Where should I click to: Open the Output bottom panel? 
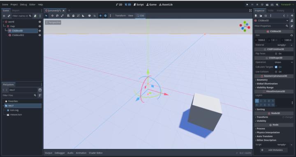[x=49, y=153]
